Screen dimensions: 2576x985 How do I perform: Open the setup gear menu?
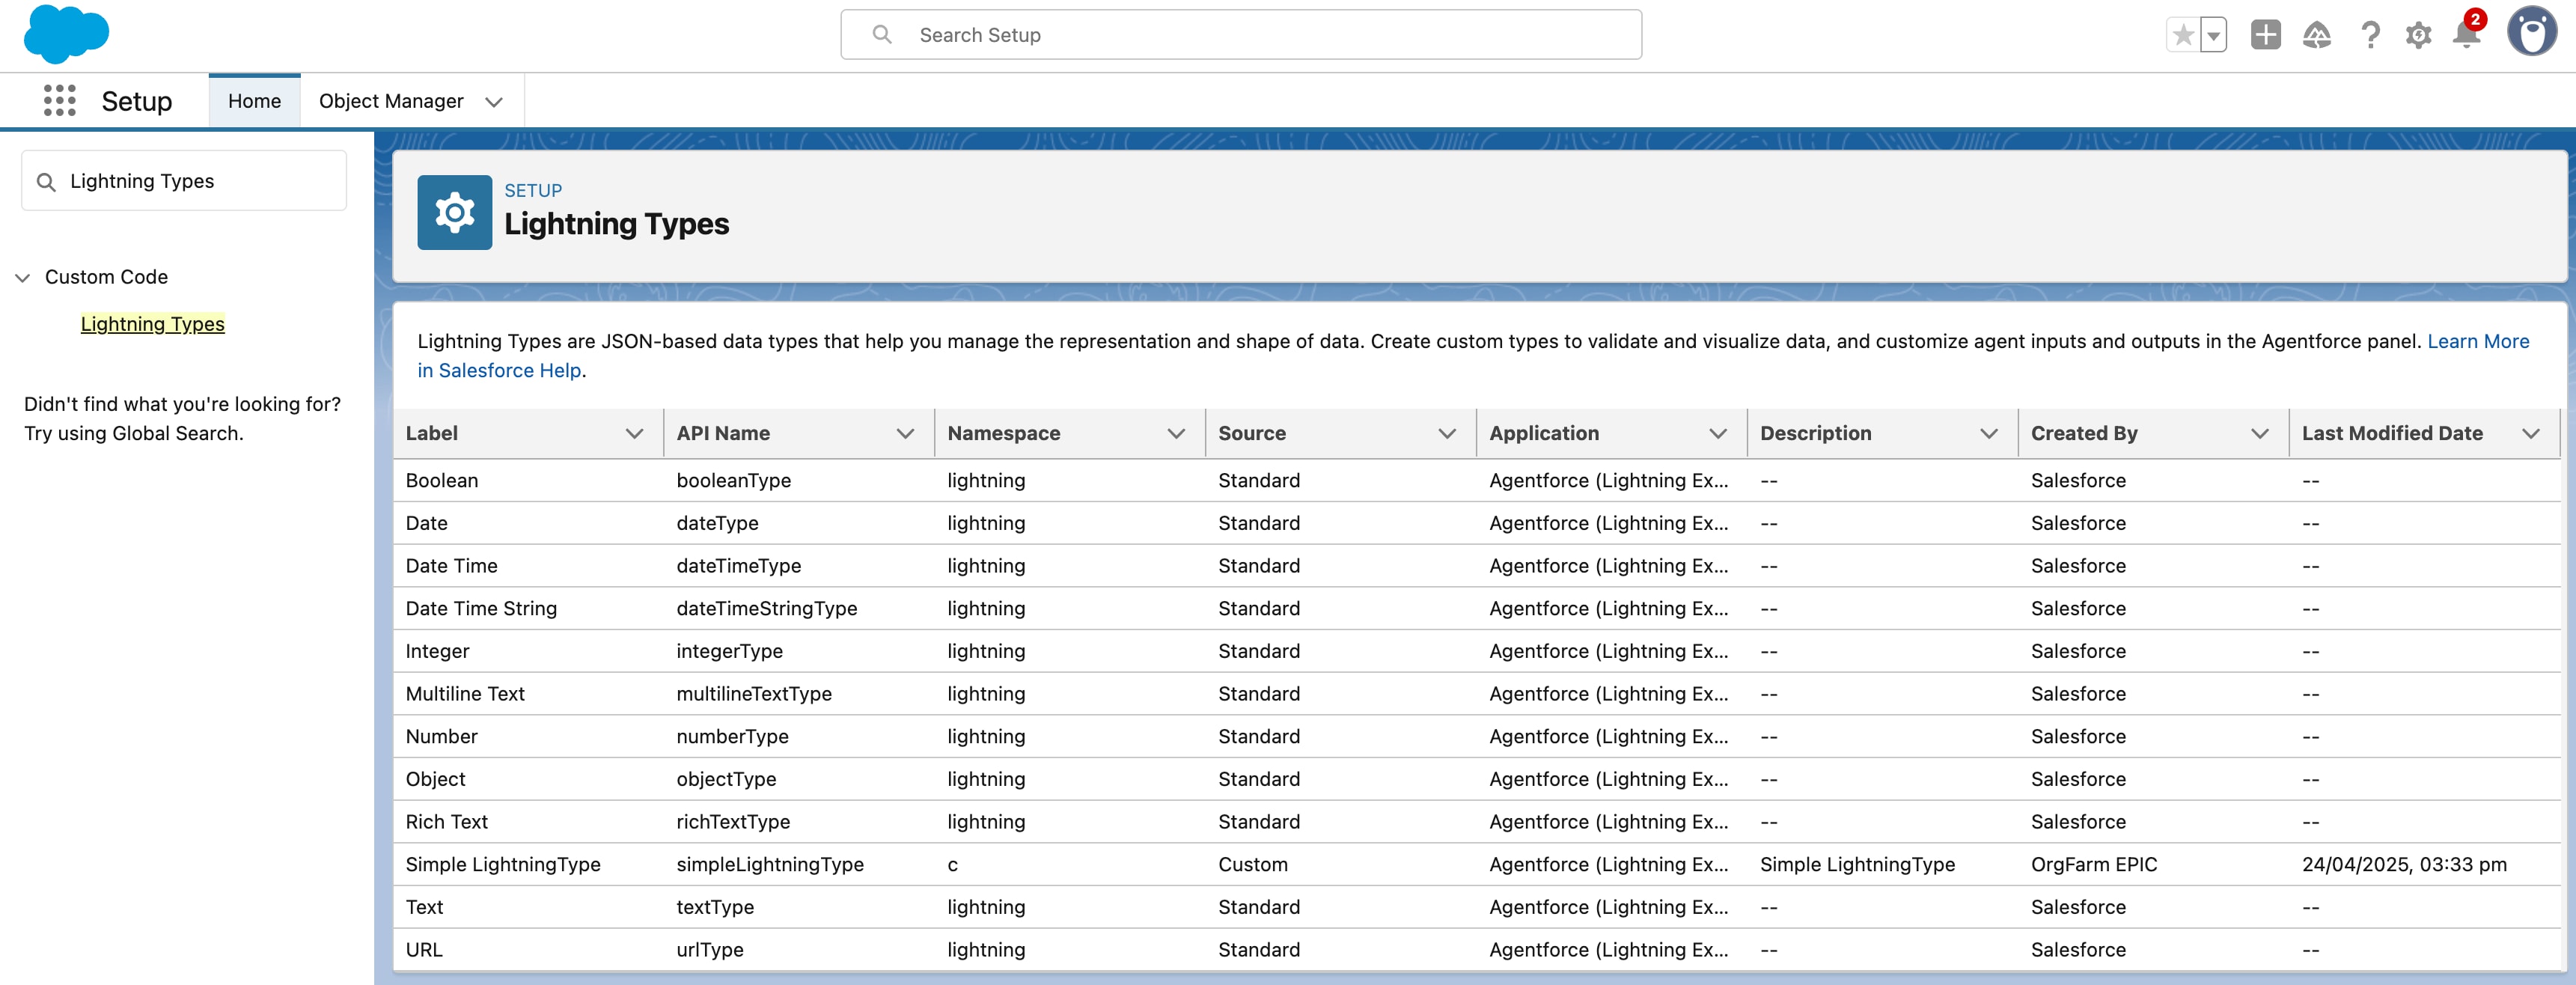click(x=2418, y=35)
